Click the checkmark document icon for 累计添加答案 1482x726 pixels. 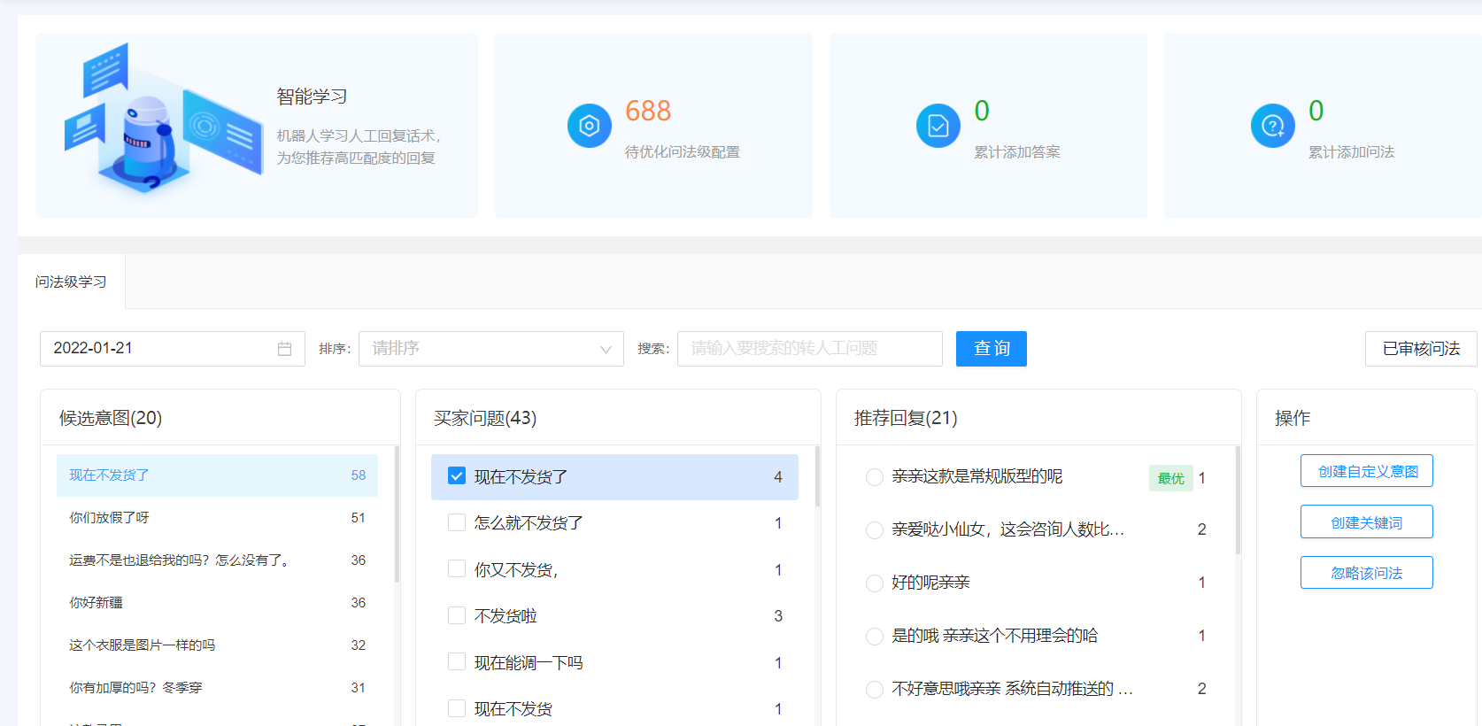[x=938, y=126]
